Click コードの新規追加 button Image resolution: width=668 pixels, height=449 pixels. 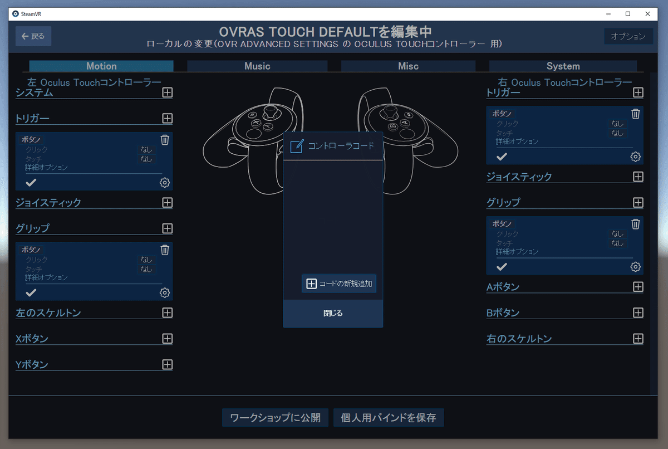pyautogui.click(x=339, y=284)
